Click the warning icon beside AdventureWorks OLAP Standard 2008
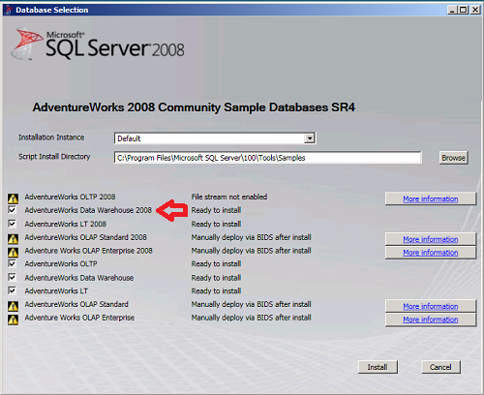484x395 pixels. pos(13,239)
